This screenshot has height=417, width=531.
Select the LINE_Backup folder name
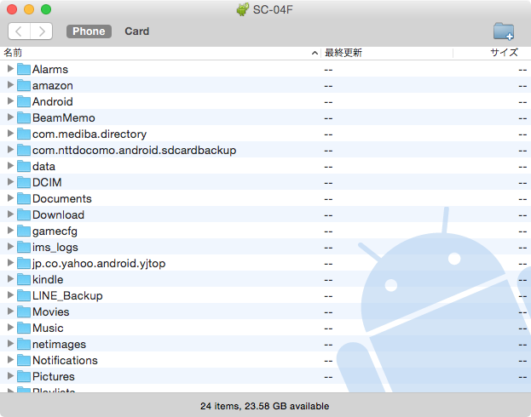(x=67, y=295)
